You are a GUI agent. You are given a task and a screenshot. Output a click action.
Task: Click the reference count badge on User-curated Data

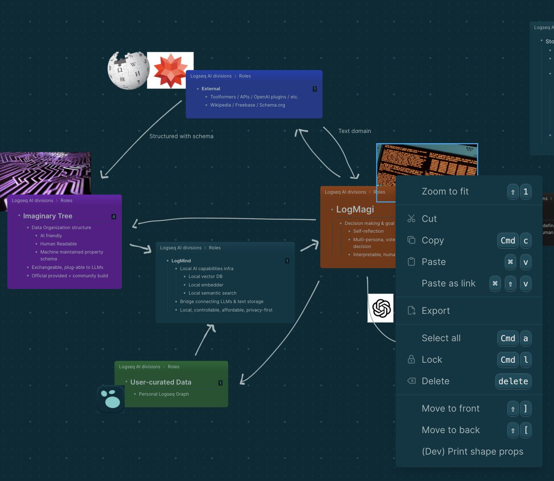pyautogui.click(x=220, y=383)
